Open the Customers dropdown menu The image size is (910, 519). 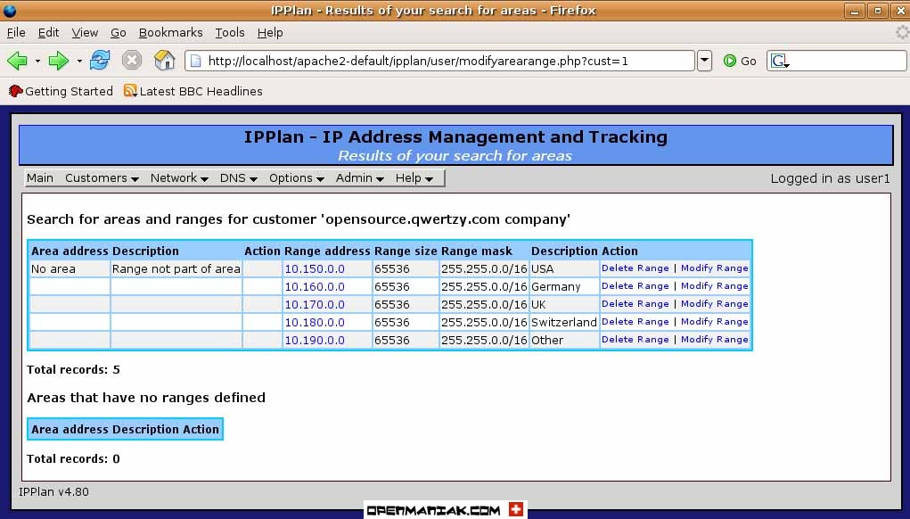102,178
